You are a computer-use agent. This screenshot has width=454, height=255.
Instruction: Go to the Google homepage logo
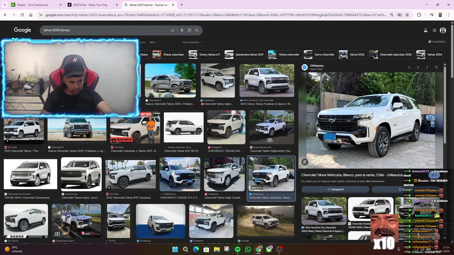click(x=22, y=30)
